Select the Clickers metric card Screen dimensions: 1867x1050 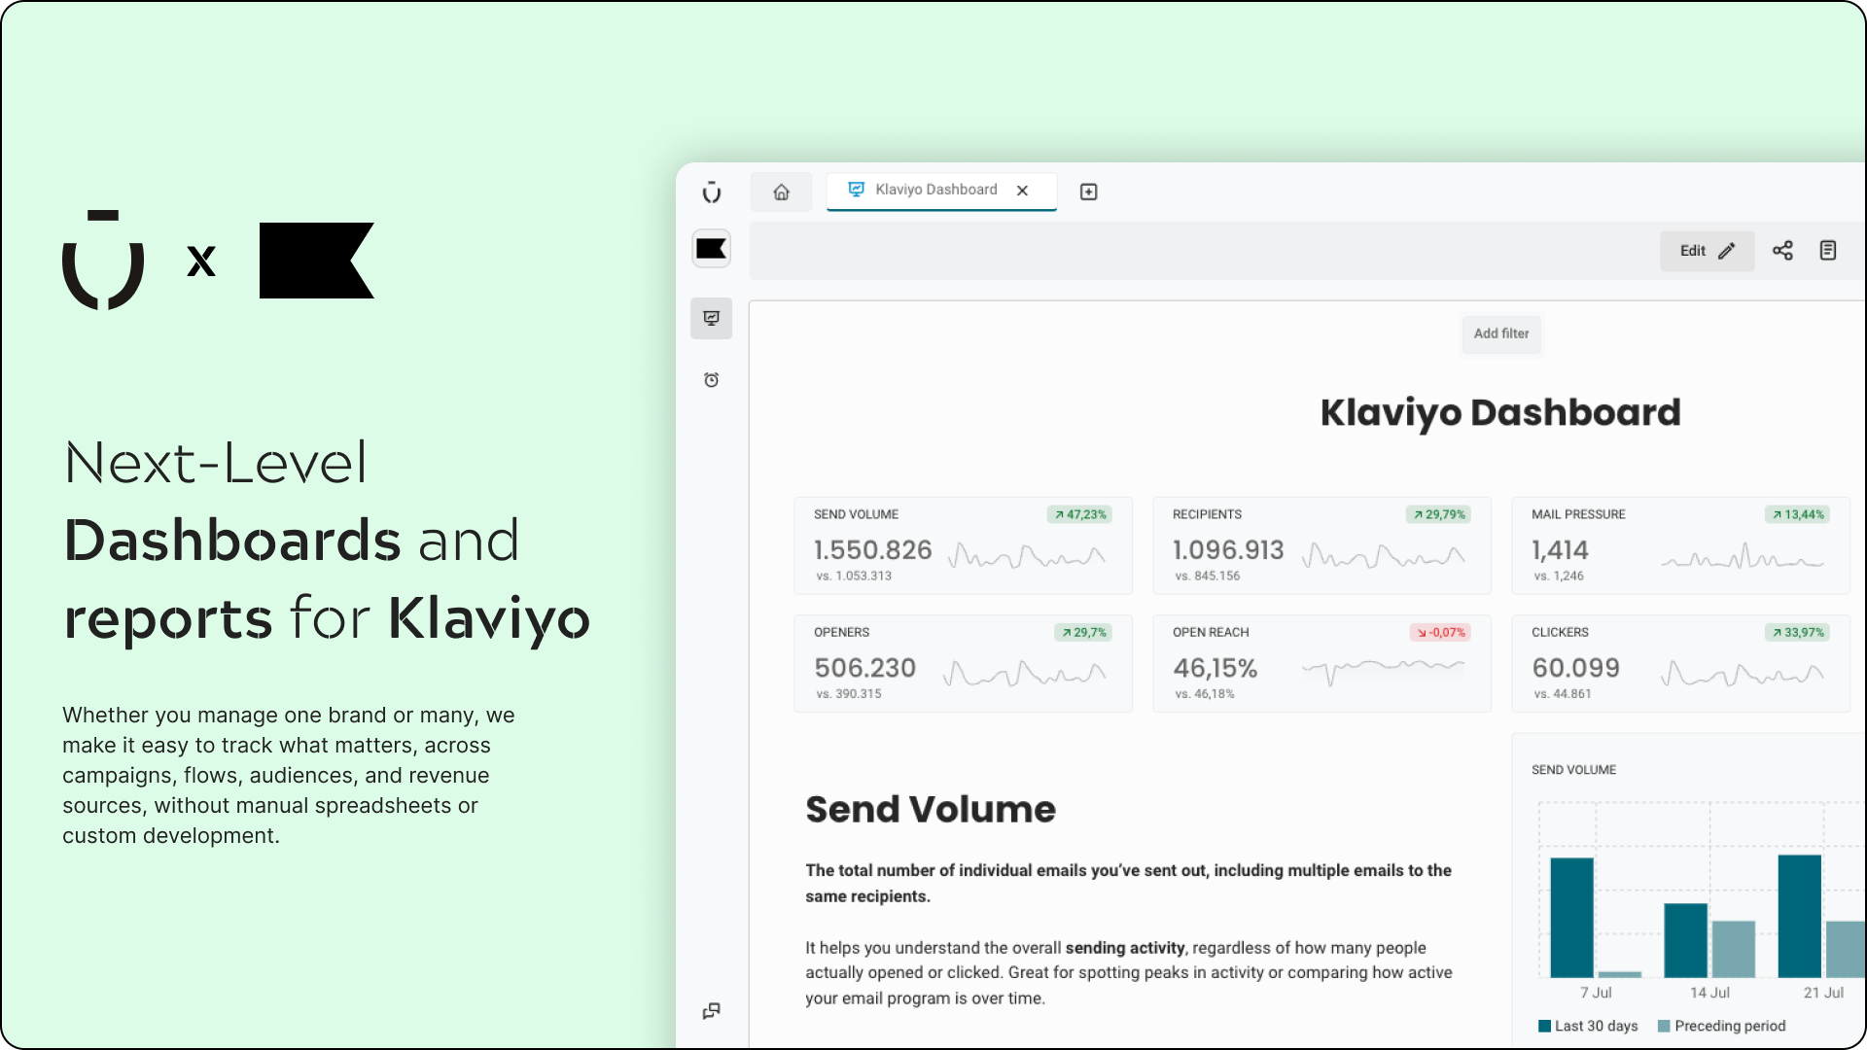coord(1679,663)
